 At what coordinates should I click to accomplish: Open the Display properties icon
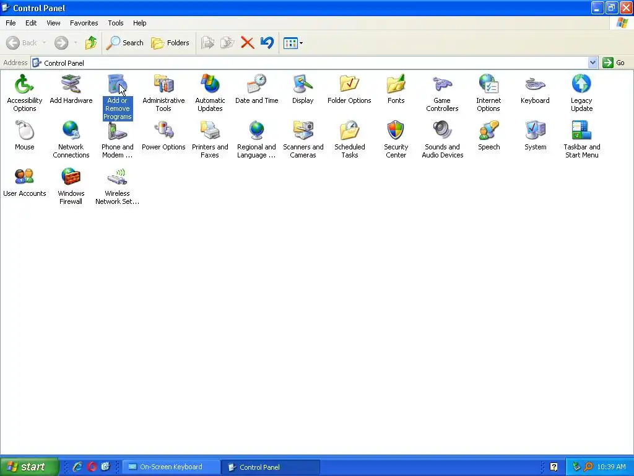[x=303, y=89]
